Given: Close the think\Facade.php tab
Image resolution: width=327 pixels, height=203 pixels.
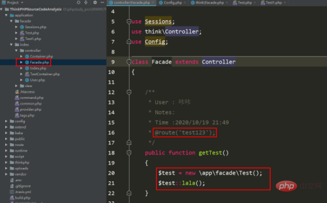Looking at the screenshot, I should click(227, 3).
